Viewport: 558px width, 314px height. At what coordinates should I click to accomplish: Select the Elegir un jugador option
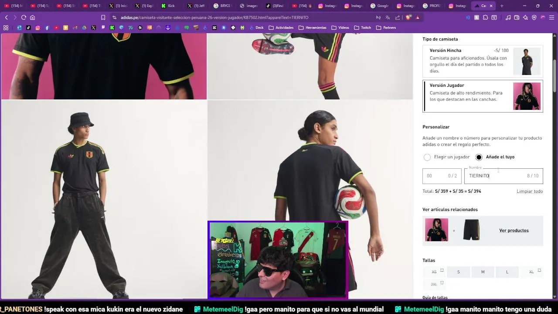446,157
